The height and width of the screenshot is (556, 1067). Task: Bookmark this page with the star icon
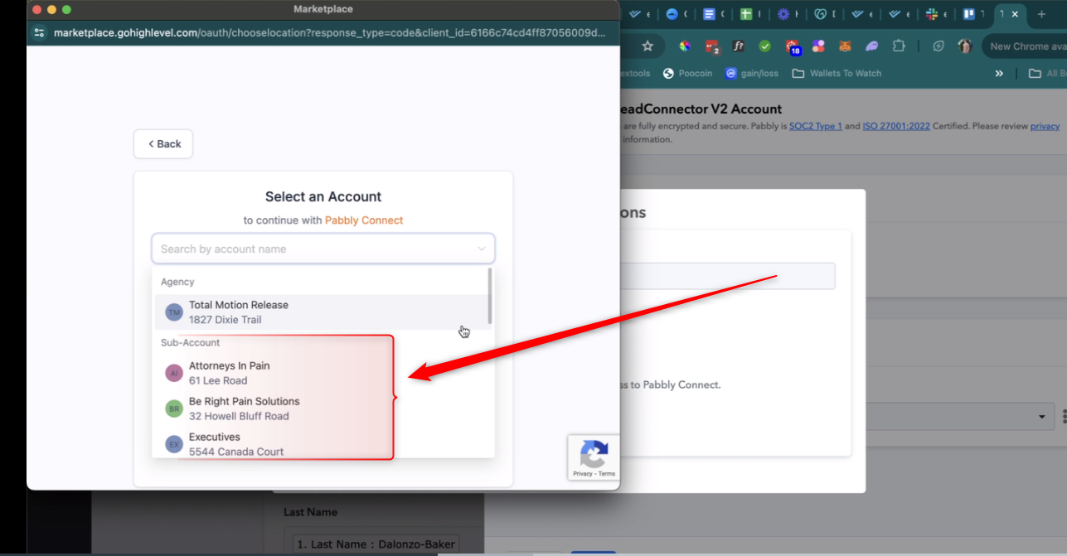click(x=647, y=46)
